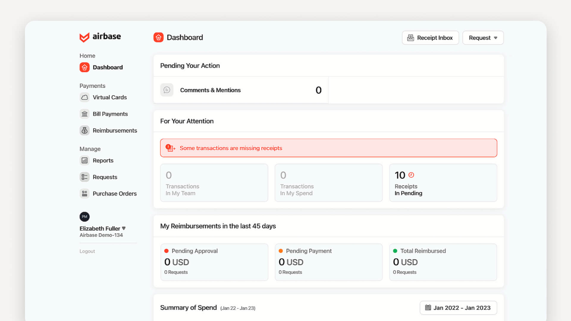The image size is (571, 321).
Task: Click the missing receipts alert icon
Action: tap(170, 148)
